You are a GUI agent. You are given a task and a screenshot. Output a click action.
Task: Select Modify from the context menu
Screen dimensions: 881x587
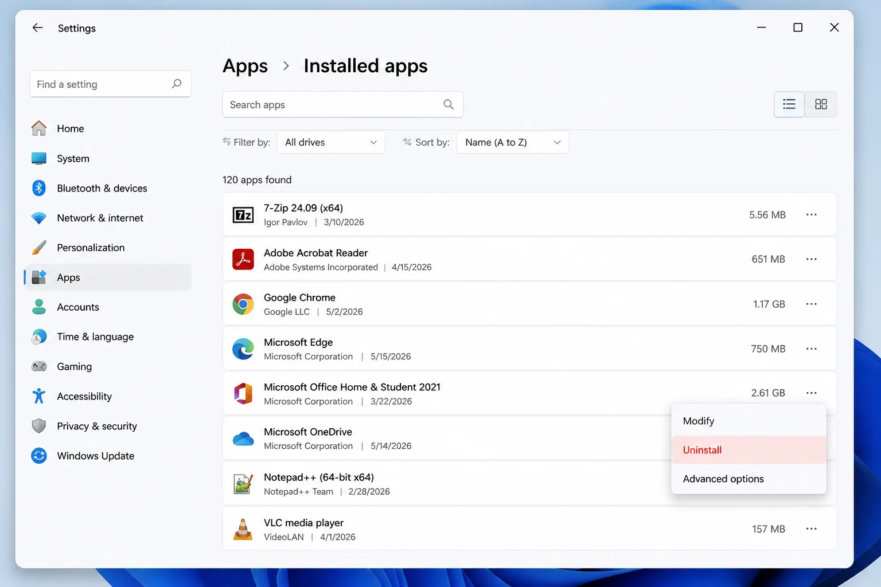tap(749, 421)
